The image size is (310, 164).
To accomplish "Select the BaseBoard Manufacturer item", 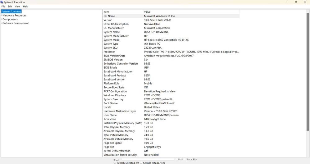I will coord(118,71).
